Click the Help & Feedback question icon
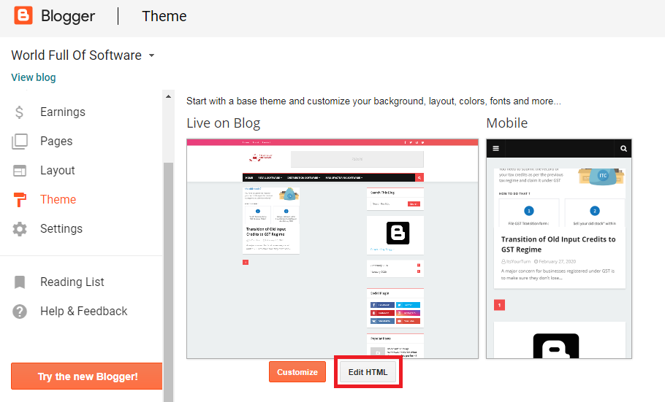665x402 pixels. coord(20,312)
